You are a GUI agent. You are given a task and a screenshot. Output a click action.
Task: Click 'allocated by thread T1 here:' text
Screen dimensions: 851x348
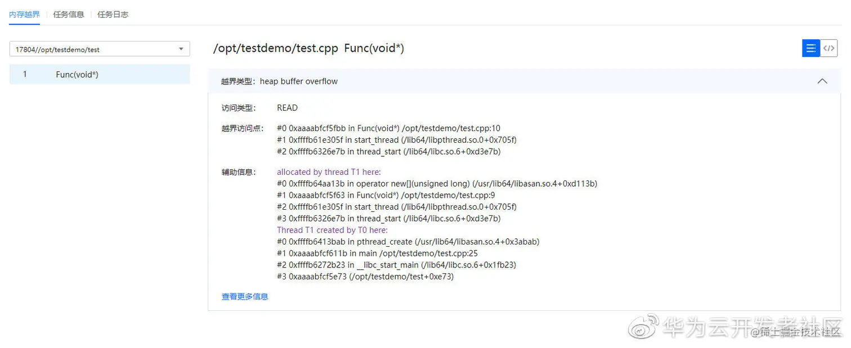[x=329, y=172]
